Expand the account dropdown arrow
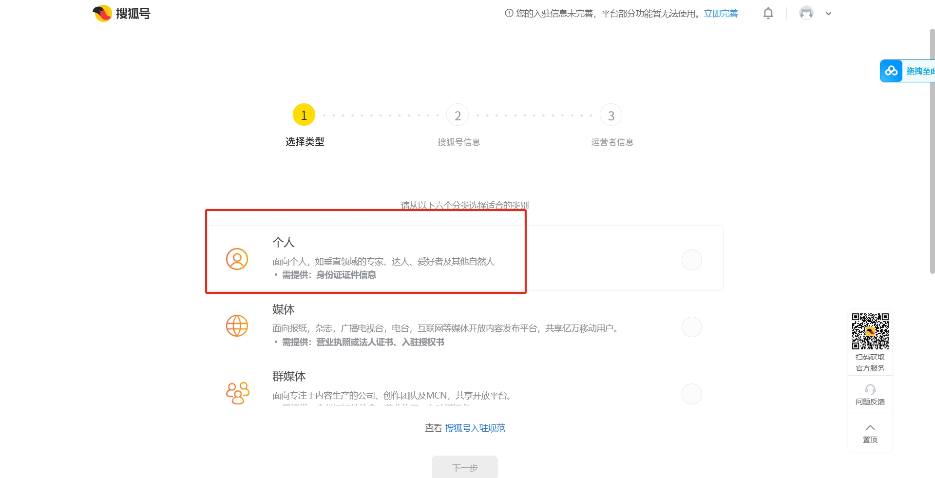This screenshot has width=935, height=478. coord(828,14)
